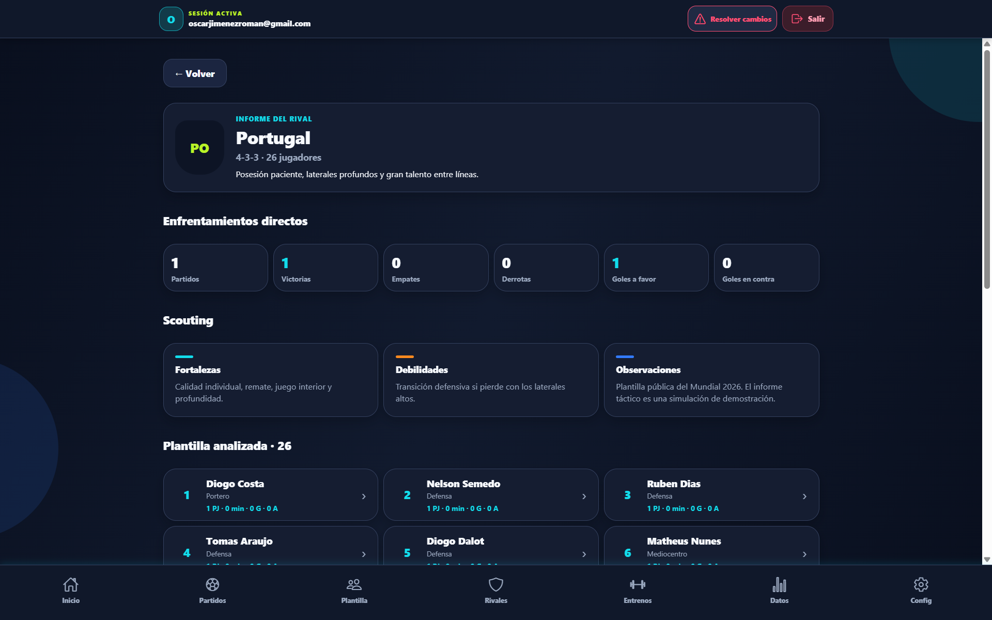Click the Mediocentro position label
Image resolution: width=992 pixels, height=620 pixels.
point(667,554)
